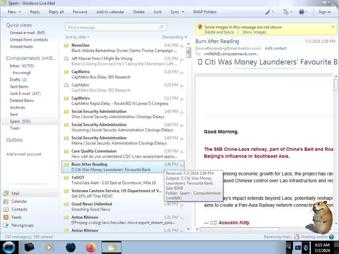This screenshot has height=254, width=339.
Task: Click Junk in the toolbar
Action: (x=157, y=12)
